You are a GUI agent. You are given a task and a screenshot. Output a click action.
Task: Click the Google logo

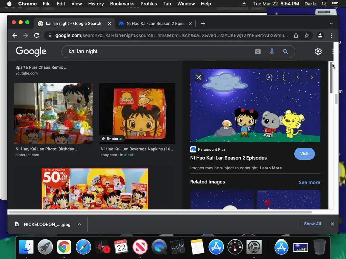(31, 51)
